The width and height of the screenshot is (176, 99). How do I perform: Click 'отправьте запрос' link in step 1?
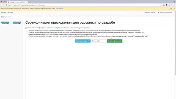point(84,31)
